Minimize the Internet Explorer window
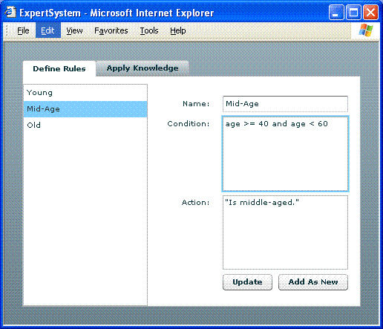Image resolution: width=383 pixels, height=329 pixels. tap(336, 13)
